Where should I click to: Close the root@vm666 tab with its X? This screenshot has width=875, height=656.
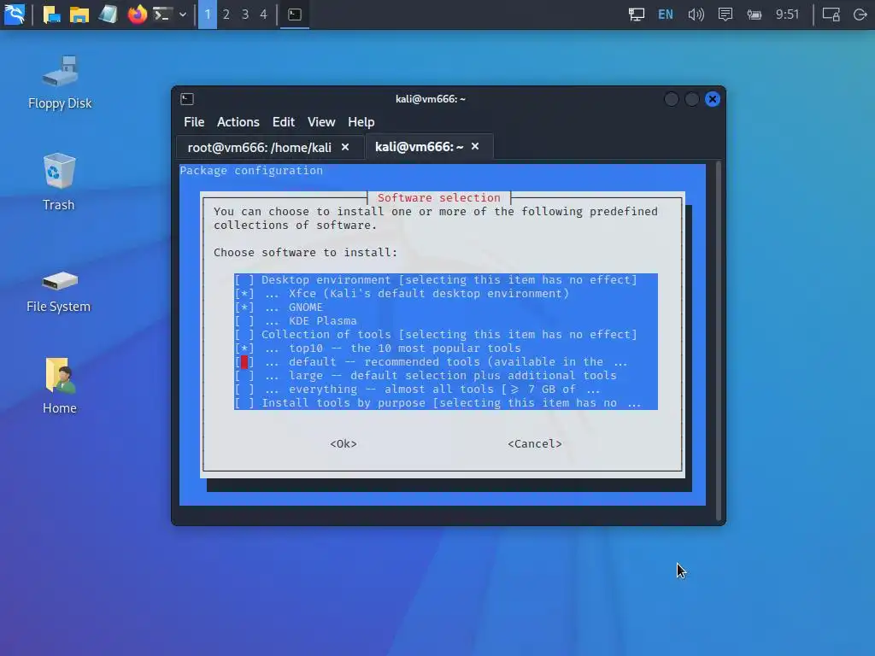(x=345, y=147)
